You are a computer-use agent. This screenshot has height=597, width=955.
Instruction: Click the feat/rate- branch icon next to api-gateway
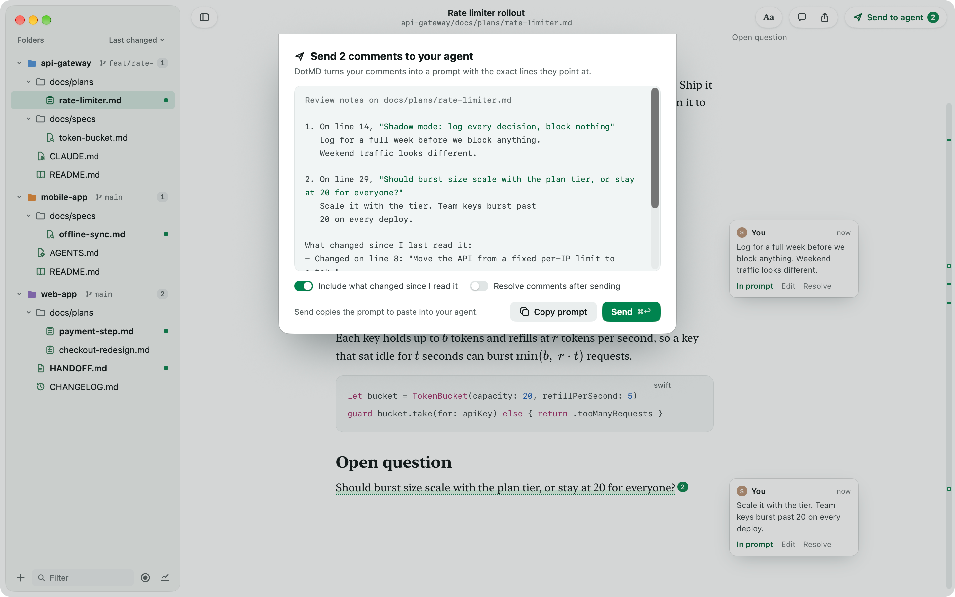tap(102, 63)
